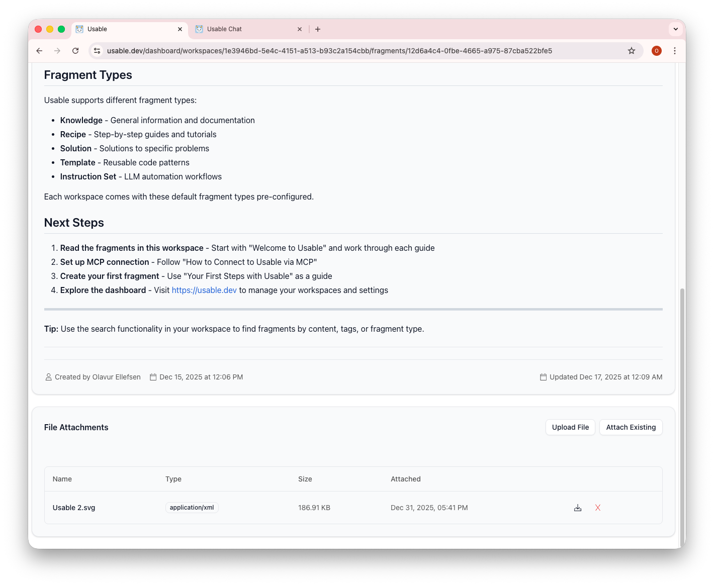This screenshot has height=586, width=714.
Task: Click the Upload File button
Action: pos(570,427)
